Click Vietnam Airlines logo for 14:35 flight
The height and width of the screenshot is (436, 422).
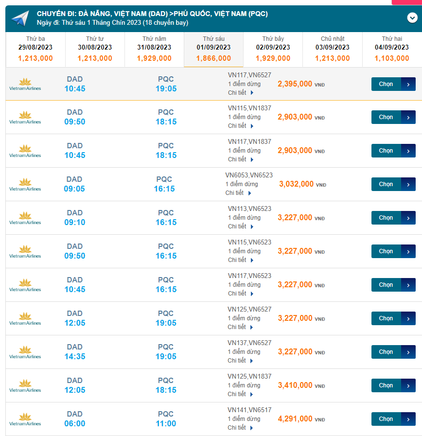25,352
